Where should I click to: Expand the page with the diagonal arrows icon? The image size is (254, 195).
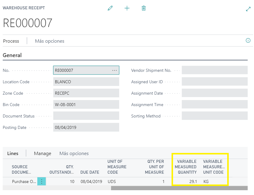pyautogui.click(x=248, y=9)
